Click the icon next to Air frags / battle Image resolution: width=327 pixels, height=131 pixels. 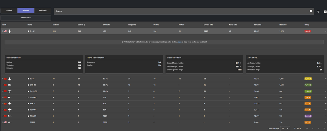coord(320,63)
